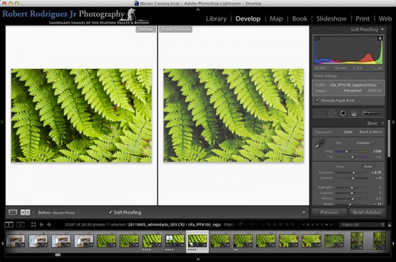Uncheck the Soft Proofing checkbox
The height and width of the screenshot is (262, 396).
pyautogui.click(x=110, y=212)
